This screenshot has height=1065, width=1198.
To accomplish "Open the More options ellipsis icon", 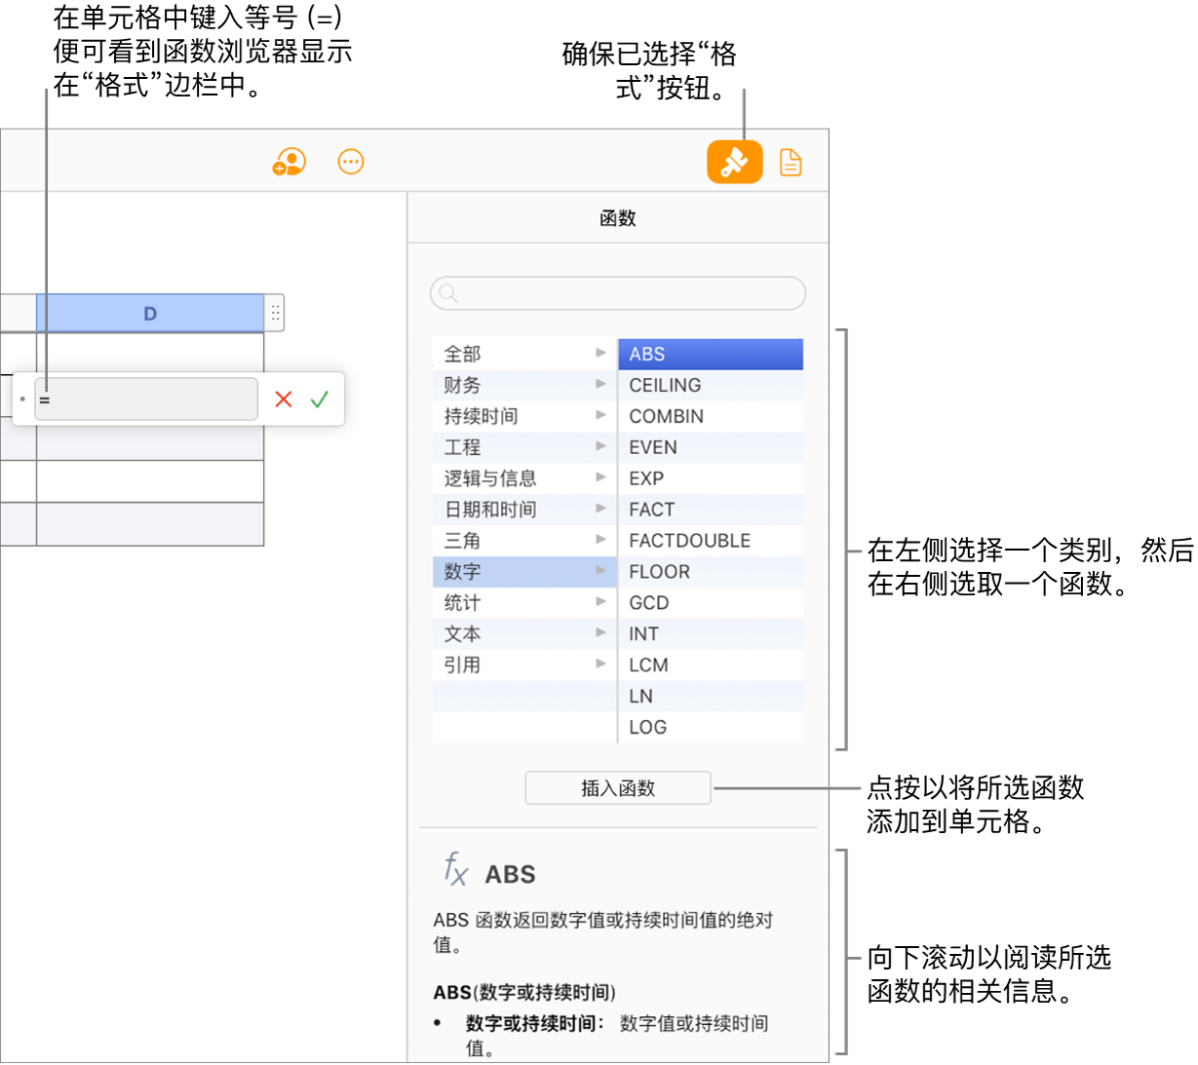I will click(350, 161).
